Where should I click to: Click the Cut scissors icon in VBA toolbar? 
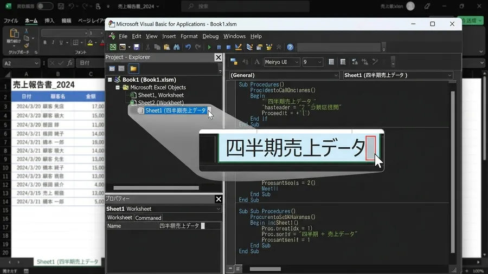pyautogui.click(x=147, y=47)
